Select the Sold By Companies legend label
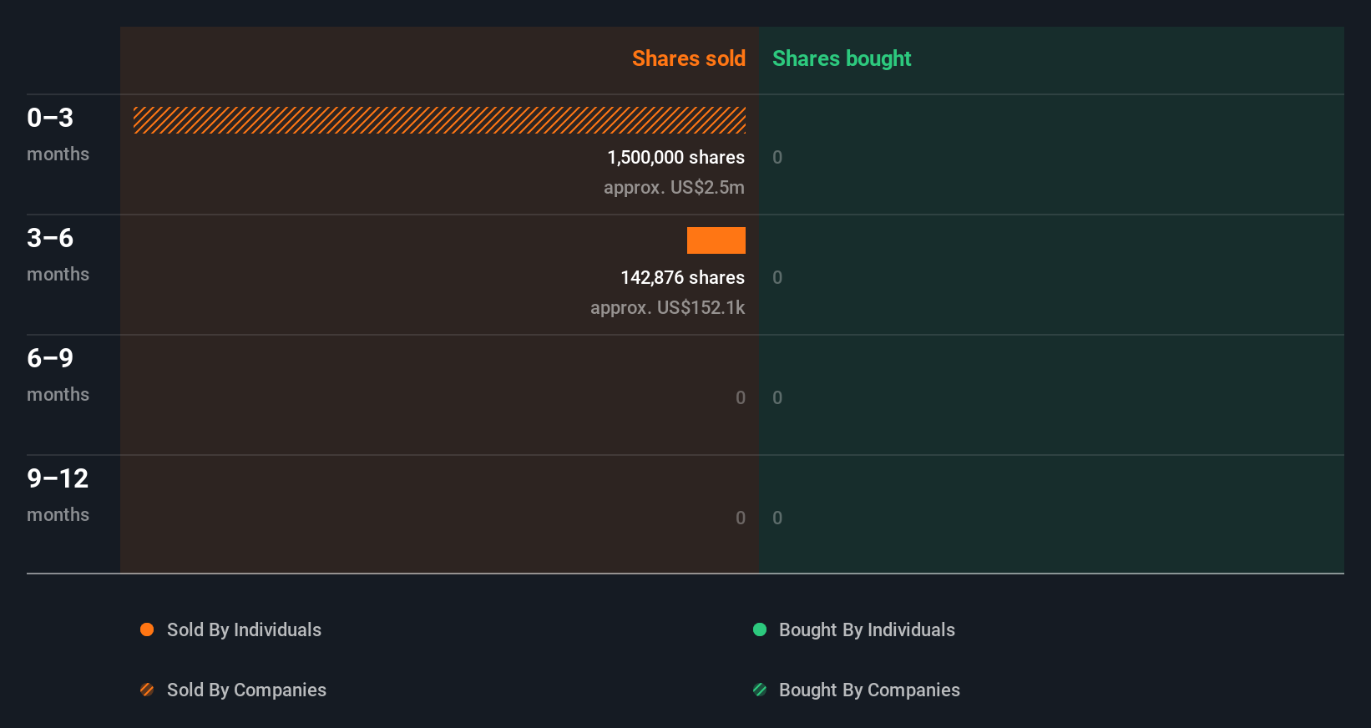Image resolution: width=1371 pixels, height=728 pixels. point(246,690)
